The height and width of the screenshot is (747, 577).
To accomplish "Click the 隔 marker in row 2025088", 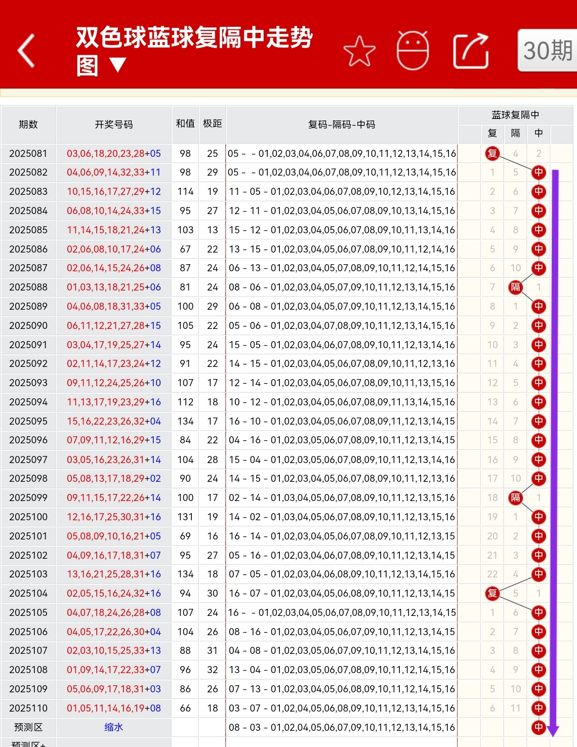I will coord(515,287).
